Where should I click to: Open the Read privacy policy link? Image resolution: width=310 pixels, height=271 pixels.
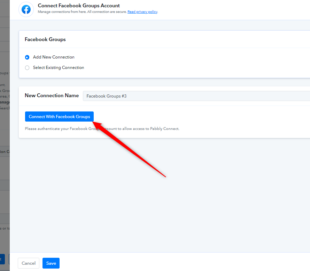point(142,11)
